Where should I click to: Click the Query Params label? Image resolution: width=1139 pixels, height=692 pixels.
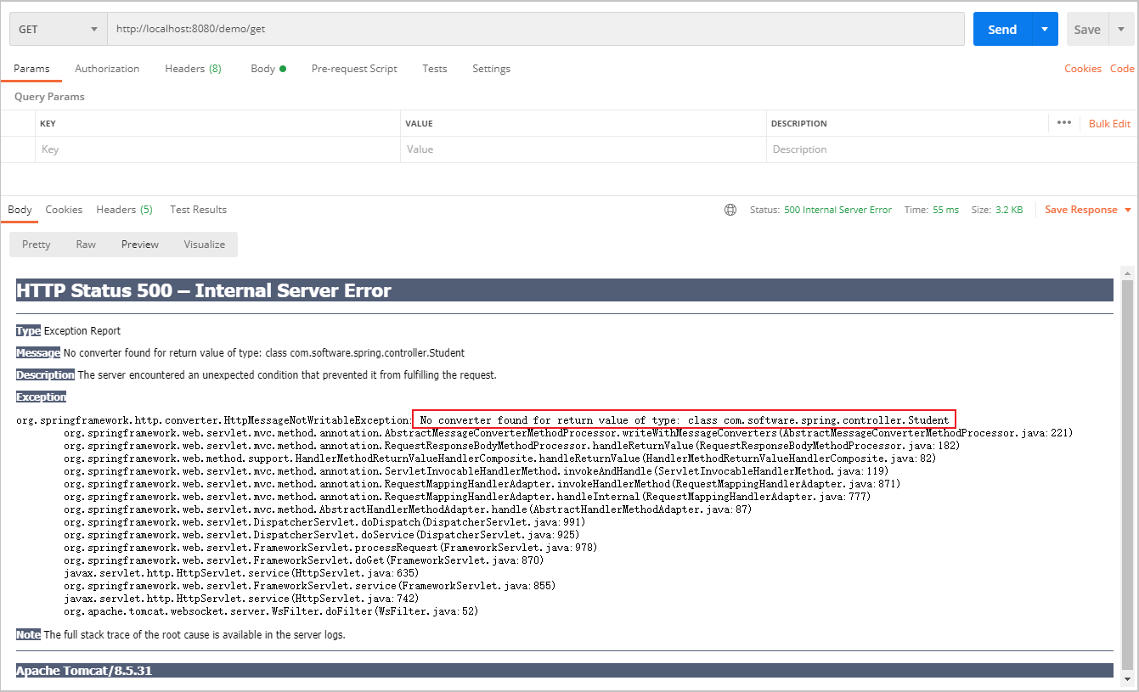tap(49, 97)
